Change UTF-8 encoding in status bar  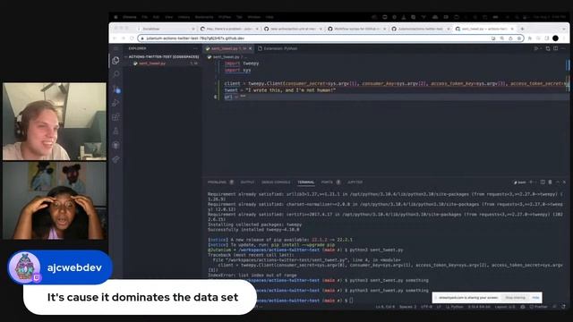click(426, 307)
